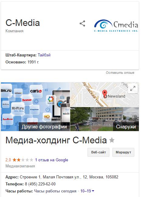Click Оставить отзыв feedback link

[x=120, y=73]
